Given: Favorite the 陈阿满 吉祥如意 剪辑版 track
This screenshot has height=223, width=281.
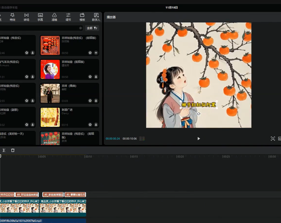Looking at the screenshot, I should [x=90, y=53].
